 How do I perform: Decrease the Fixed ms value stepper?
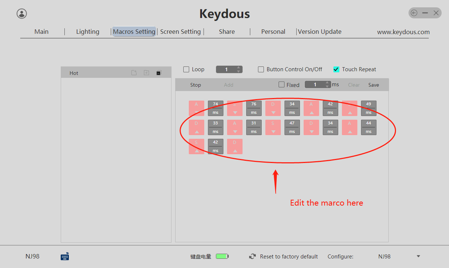(x=328, y=87)
